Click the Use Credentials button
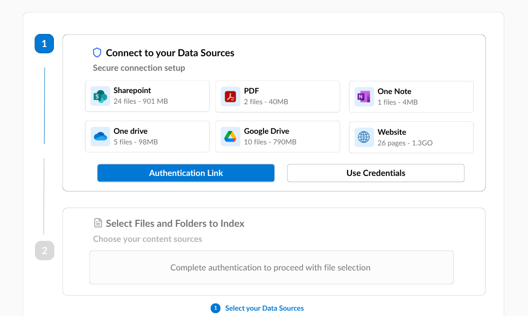This screenshot has height=316, width=528. (376, 173)
